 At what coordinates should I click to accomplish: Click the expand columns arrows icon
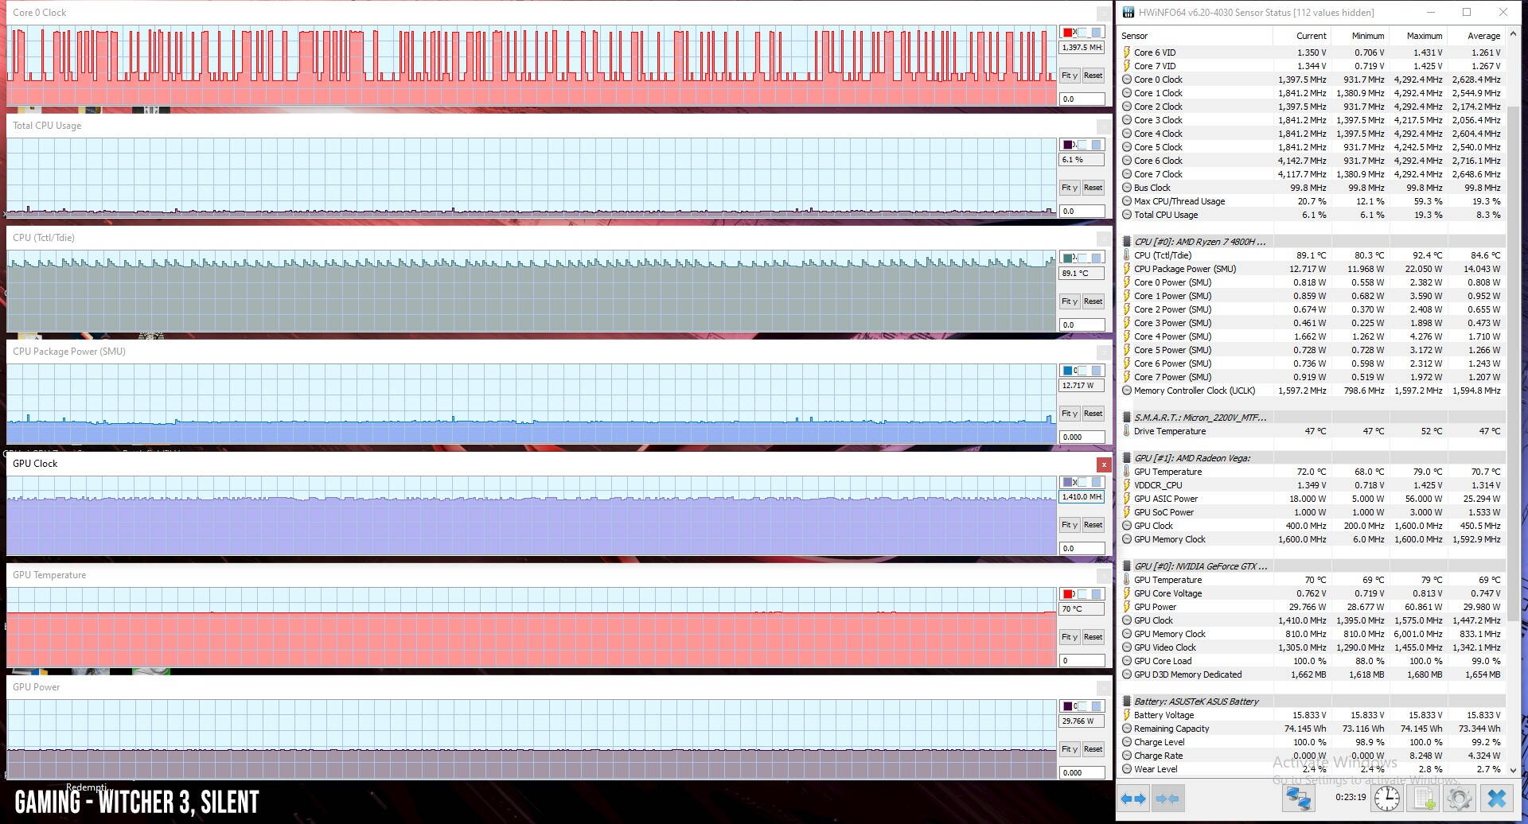pyautogui.click(x=1133, y=799)
